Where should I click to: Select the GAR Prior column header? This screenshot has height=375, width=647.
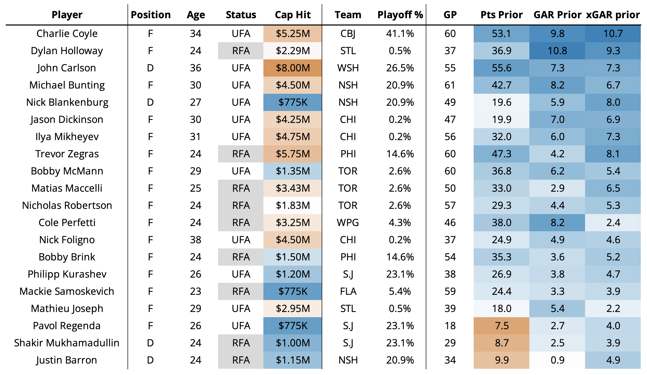[x=557, y=15]
